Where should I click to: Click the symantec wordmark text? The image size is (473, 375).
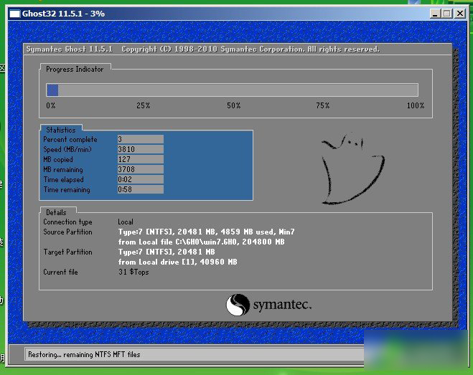(x=282, y=305)
